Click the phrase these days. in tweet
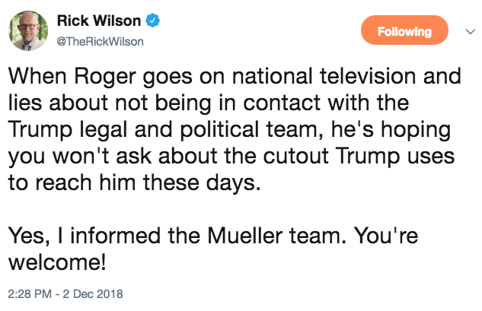Screen dimensions: 482x311 (x=202, y=183)
